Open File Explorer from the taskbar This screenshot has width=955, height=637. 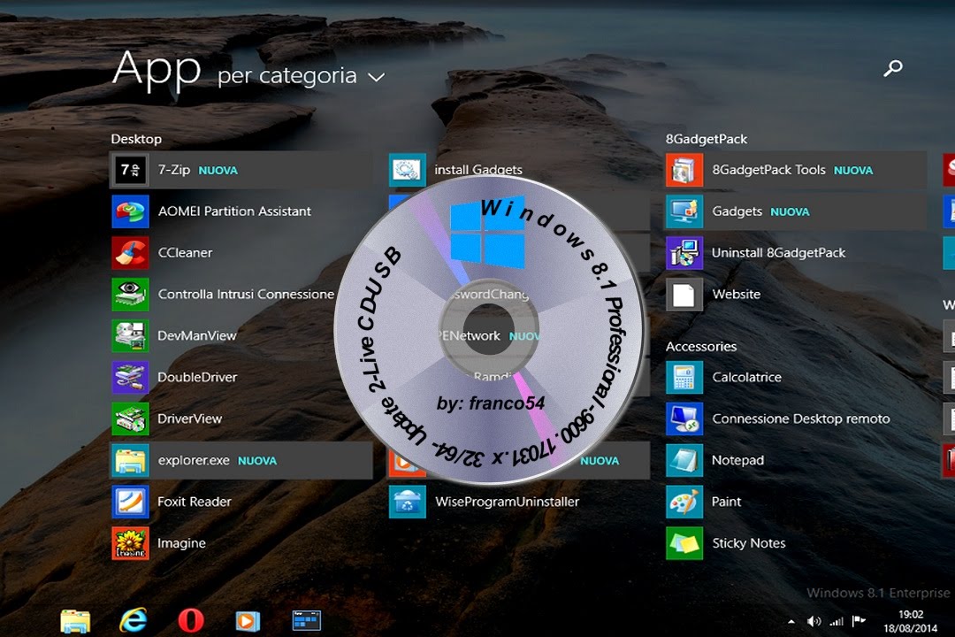click(x=75, y=620)
